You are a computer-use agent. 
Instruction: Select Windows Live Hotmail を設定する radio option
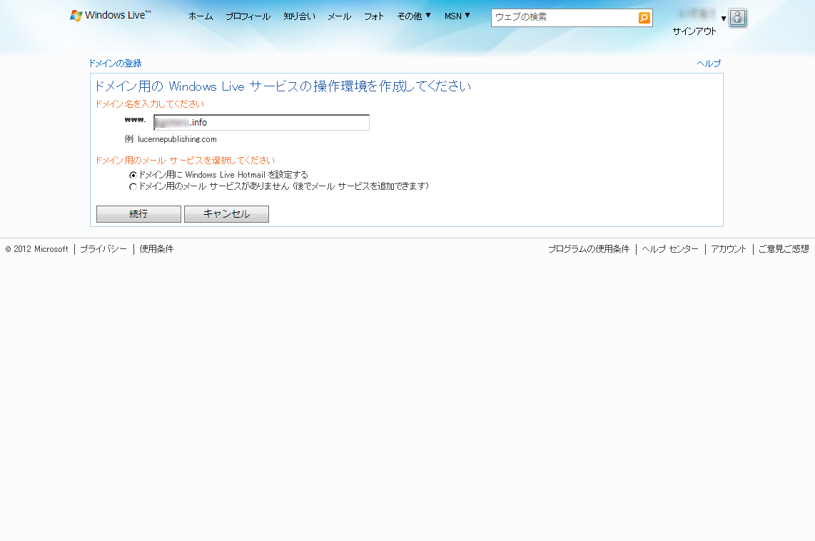click(x=133, y=175)
